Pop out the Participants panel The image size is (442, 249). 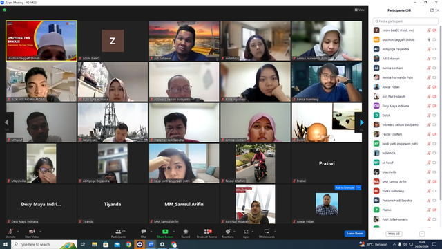click(x=432, y=10)
